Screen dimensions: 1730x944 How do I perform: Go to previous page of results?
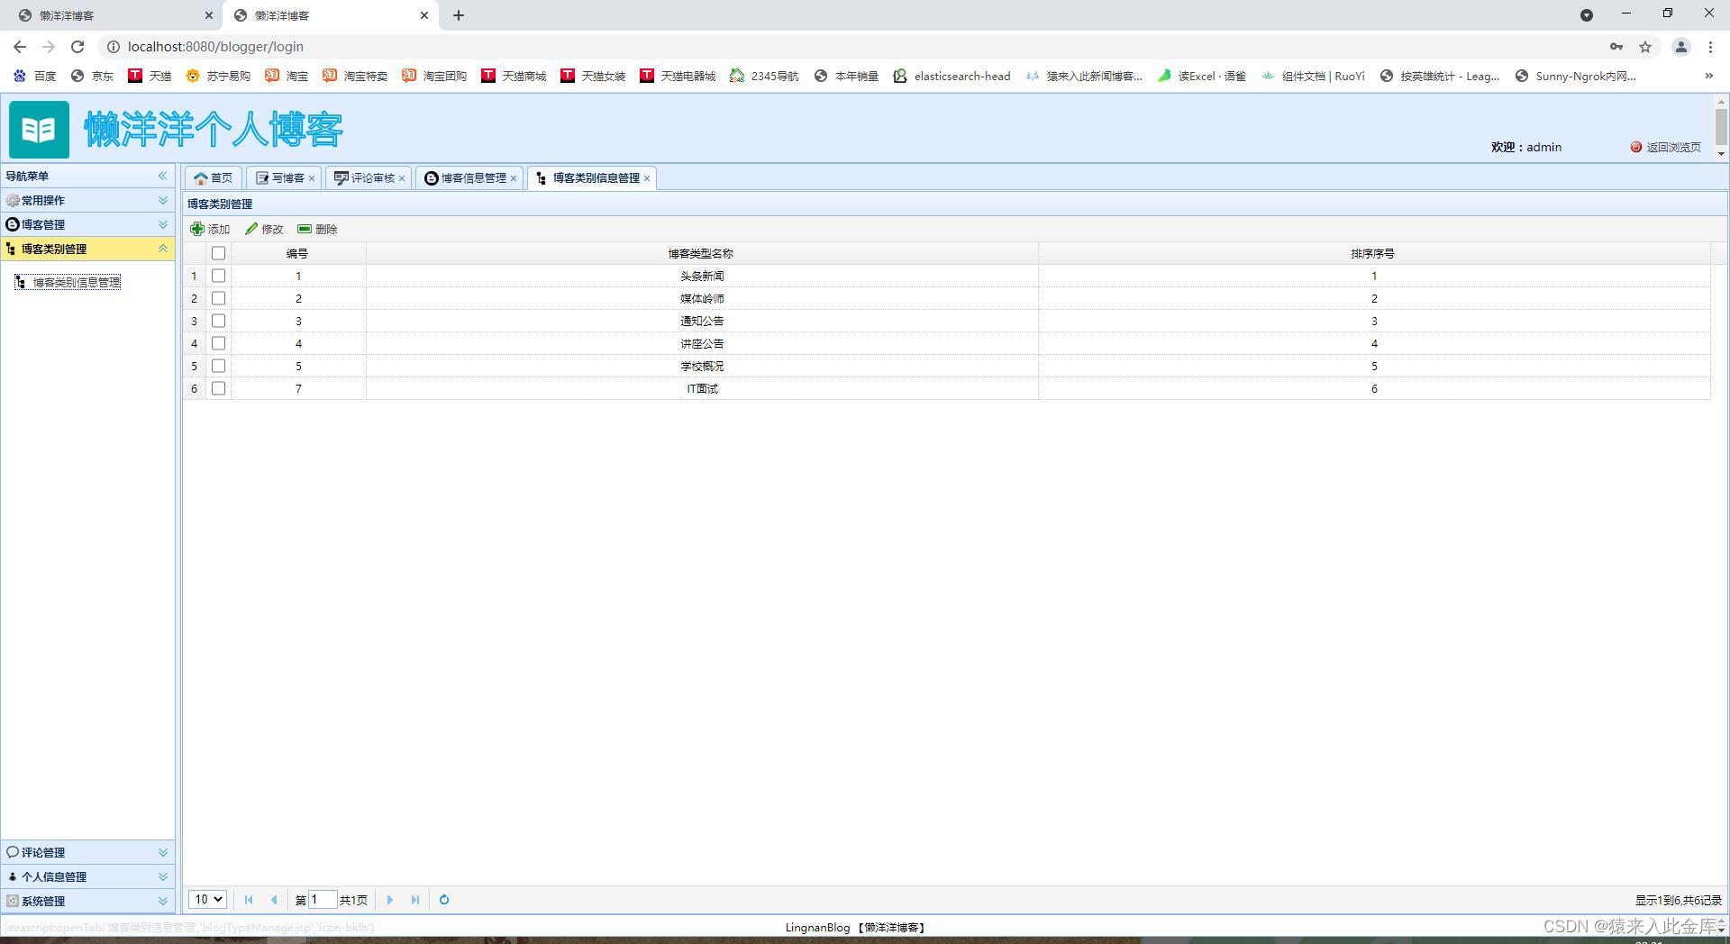point(274,900)
